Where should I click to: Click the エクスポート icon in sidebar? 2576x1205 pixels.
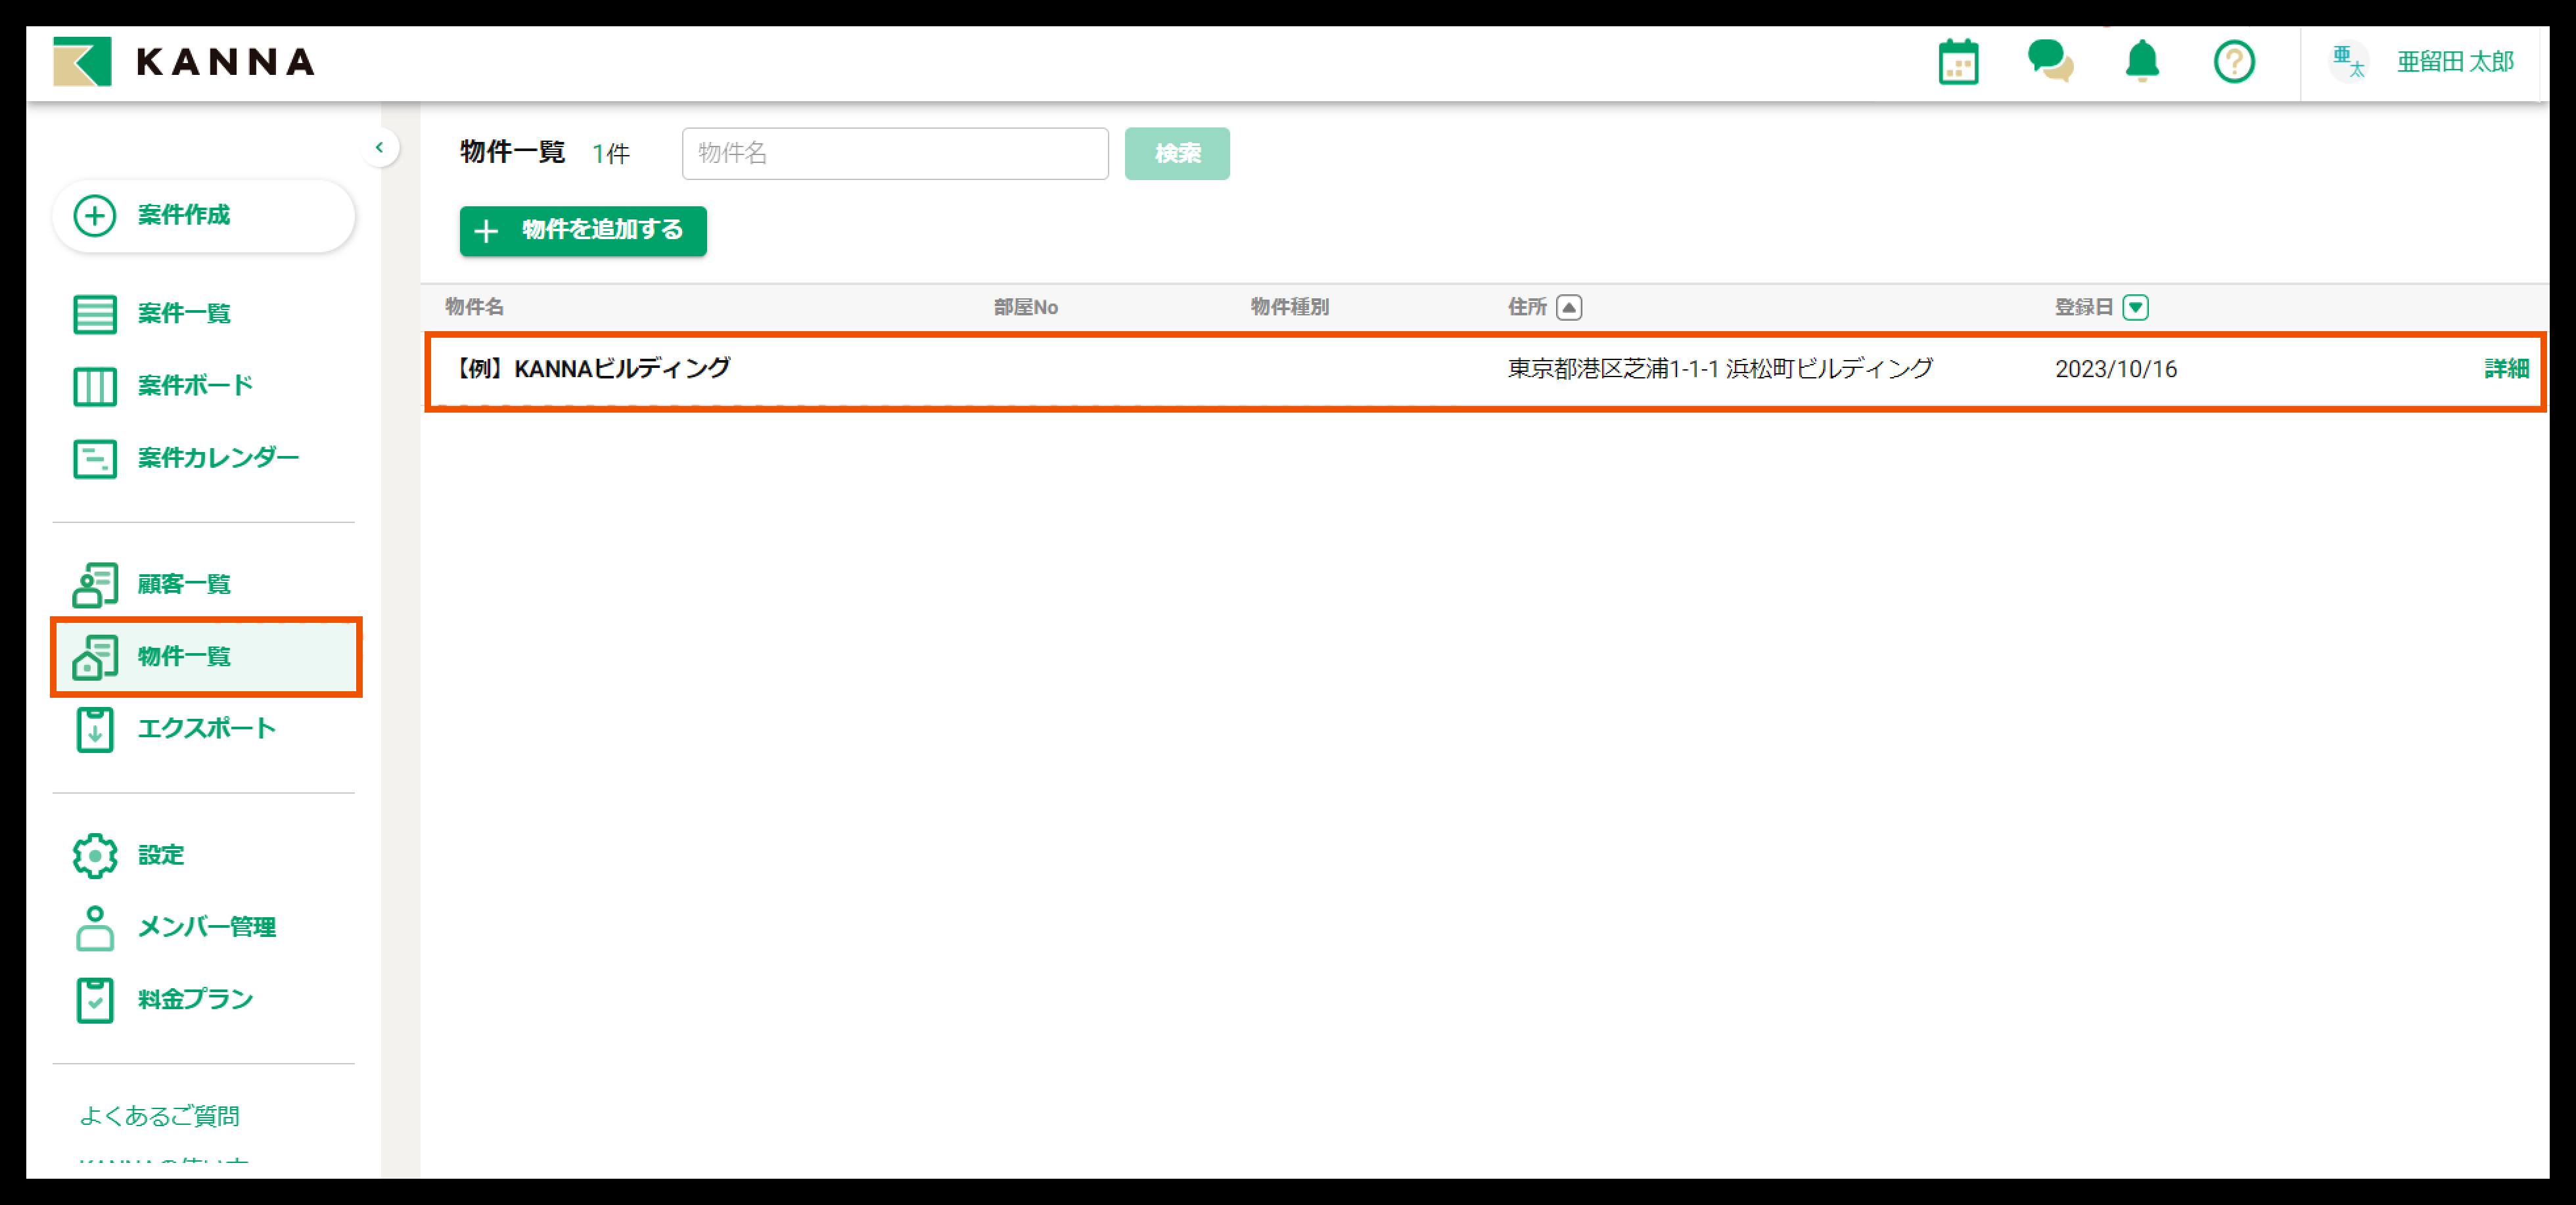[95, 729]
